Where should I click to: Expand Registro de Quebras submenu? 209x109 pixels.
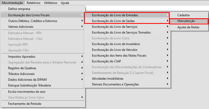(x=43, y=68)
